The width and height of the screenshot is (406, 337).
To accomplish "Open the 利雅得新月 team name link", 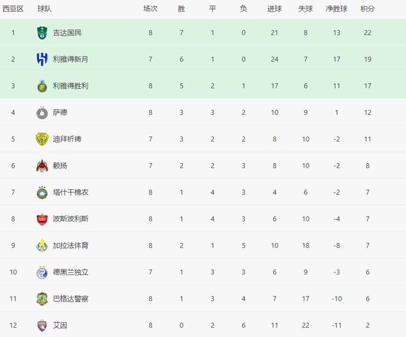I will pos(70,59).
